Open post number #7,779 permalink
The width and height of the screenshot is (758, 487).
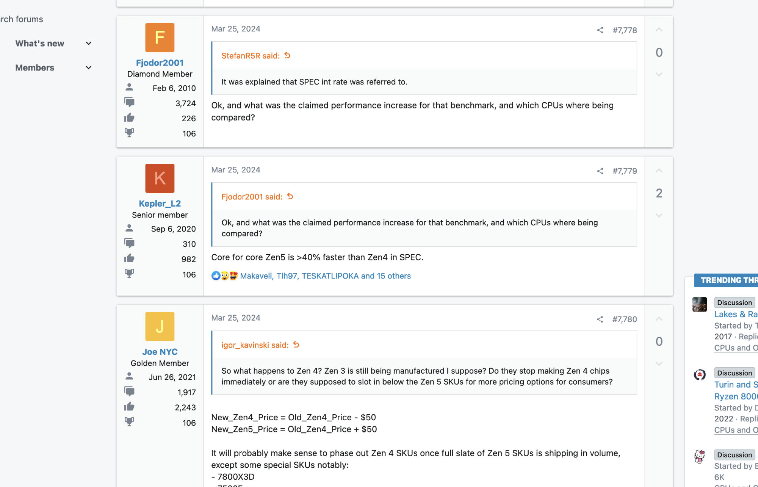(x=625, y=171)
